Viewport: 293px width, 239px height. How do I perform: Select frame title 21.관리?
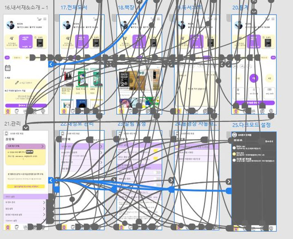pos(12,124)
